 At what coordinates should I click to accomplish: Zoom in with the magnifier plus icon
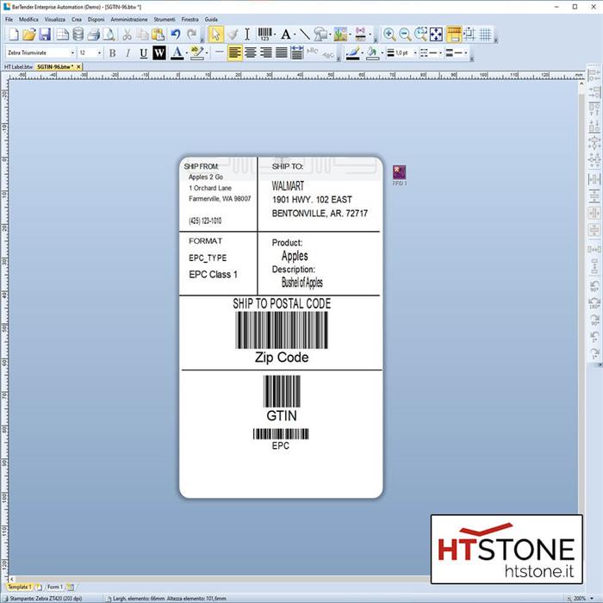(x=389, y=34)
